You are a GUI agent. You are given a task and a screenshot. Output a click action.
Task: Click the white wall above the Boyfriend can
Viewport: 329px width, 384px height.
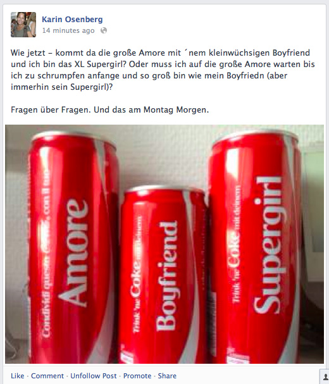[162, 159]
